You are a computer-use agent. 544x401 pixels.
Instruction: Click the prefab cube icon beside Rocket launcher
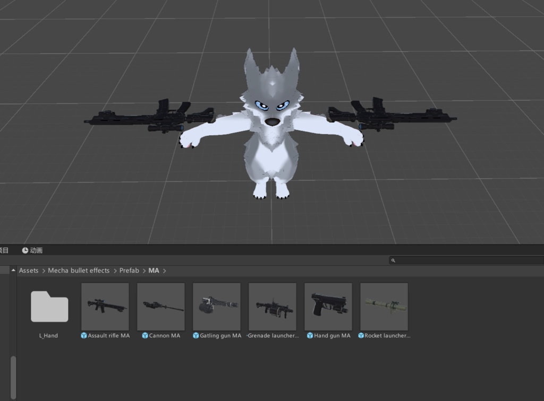(x=361, y=336)
